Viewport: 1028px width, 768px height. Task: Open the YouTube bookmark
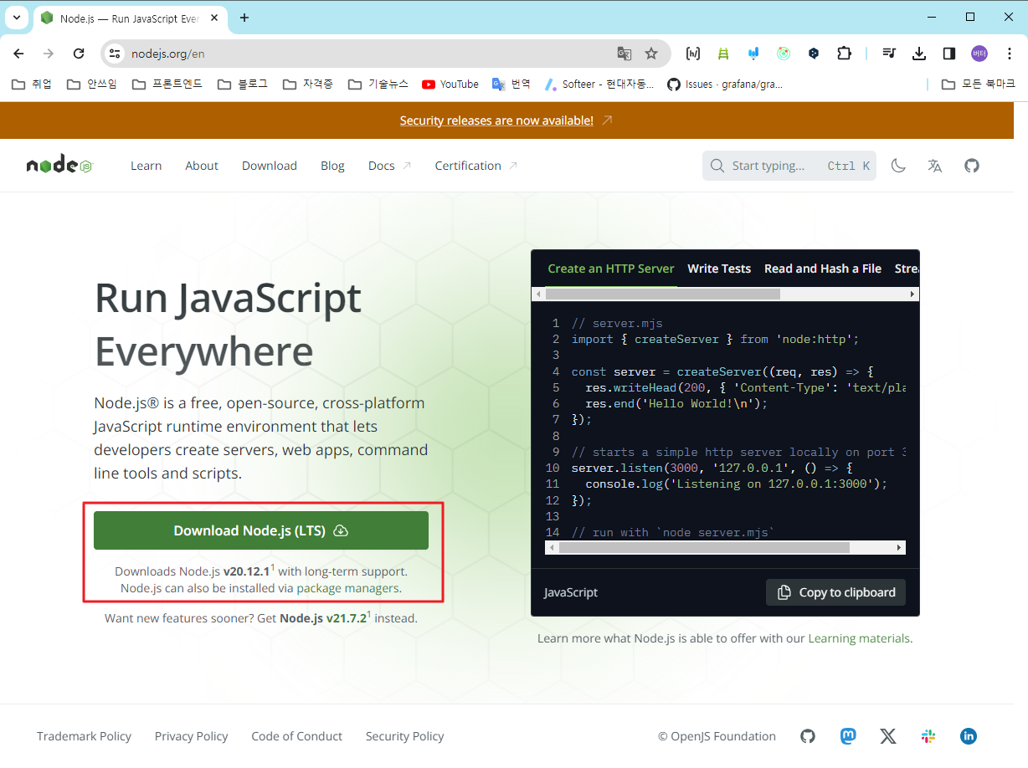point(450,84)
